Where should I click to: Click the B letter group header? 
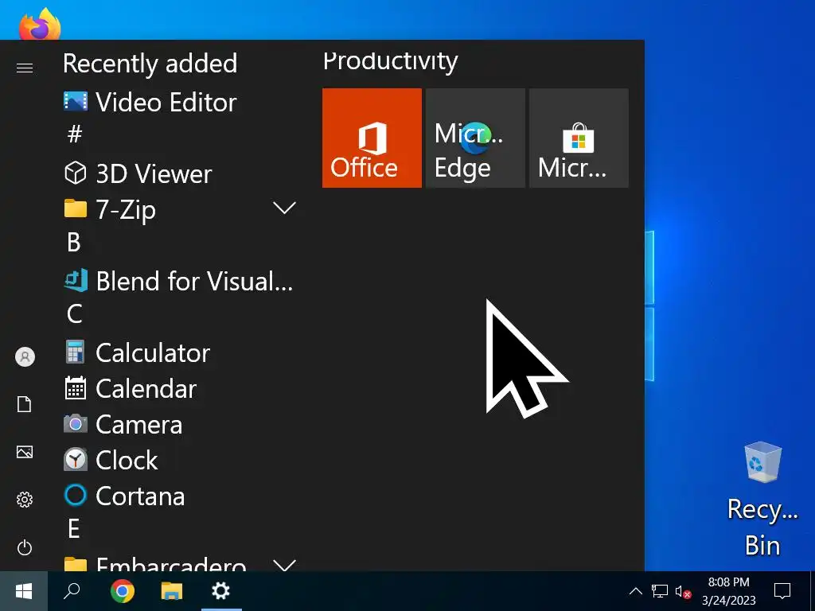(74, 243)
